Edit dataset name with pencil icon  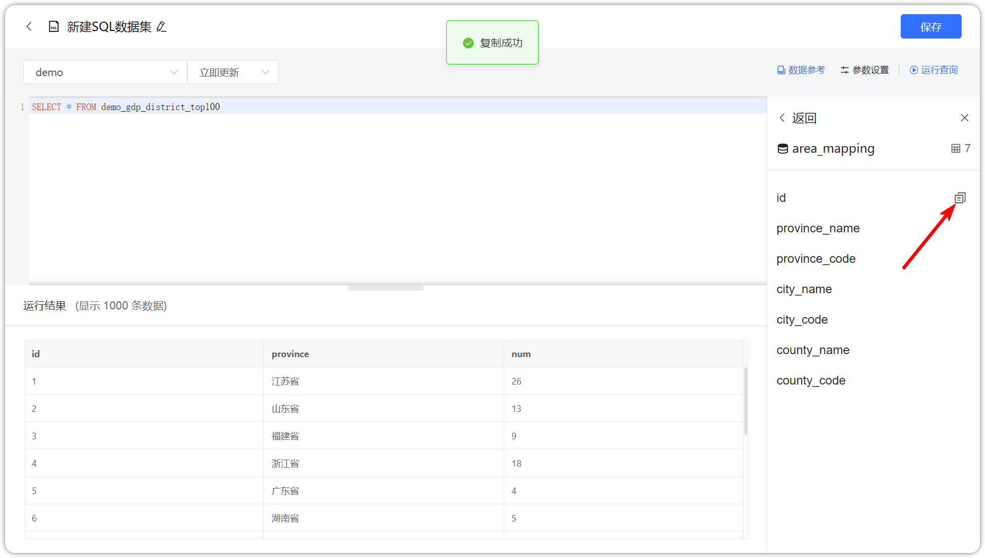pos(161,26)
